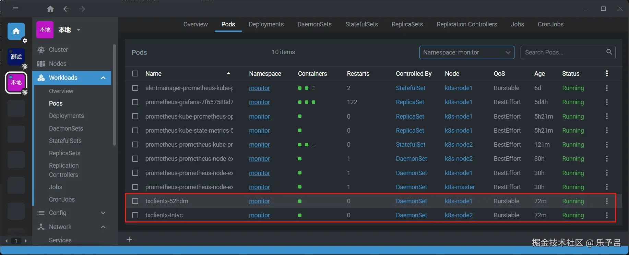Open the table column options menu icon
Image resolution: width=629 pixels, height=255 pixels.
pyautogui.click(x=607, y=73)
